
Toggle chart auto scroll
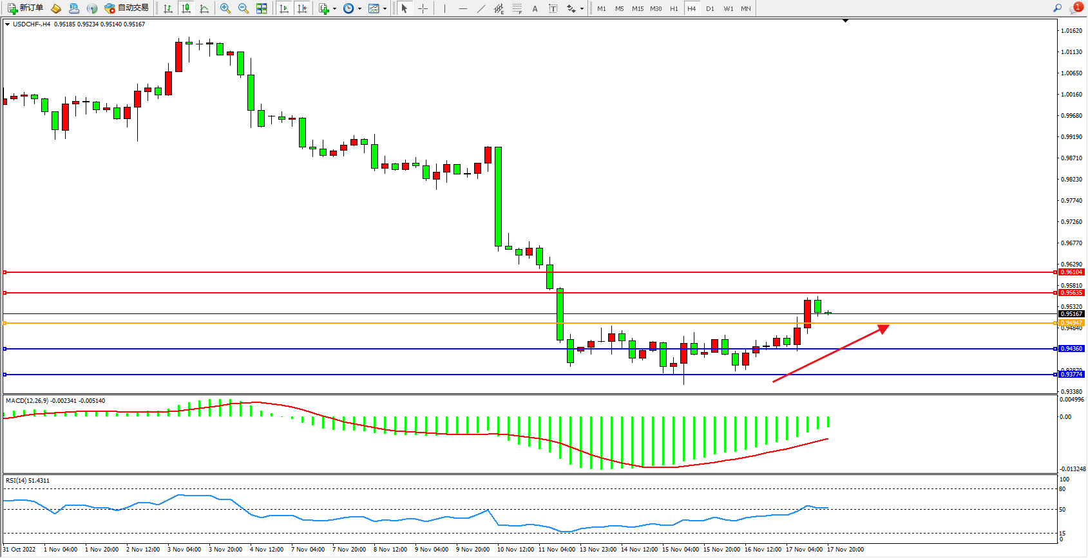pos(284,8)
